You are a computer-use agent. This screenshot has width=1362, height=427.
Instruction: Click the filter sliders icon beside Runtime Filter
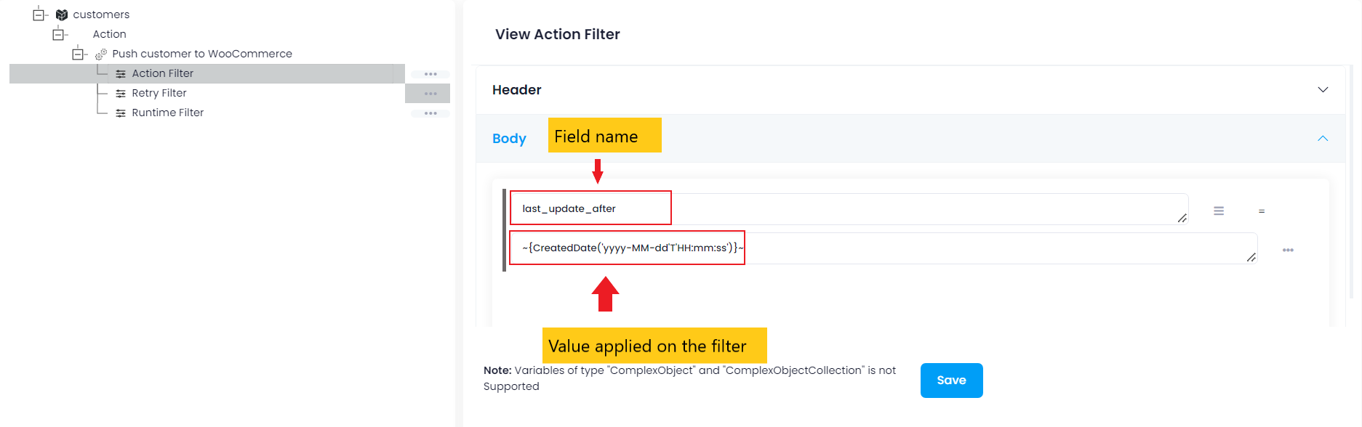[121, 113]
